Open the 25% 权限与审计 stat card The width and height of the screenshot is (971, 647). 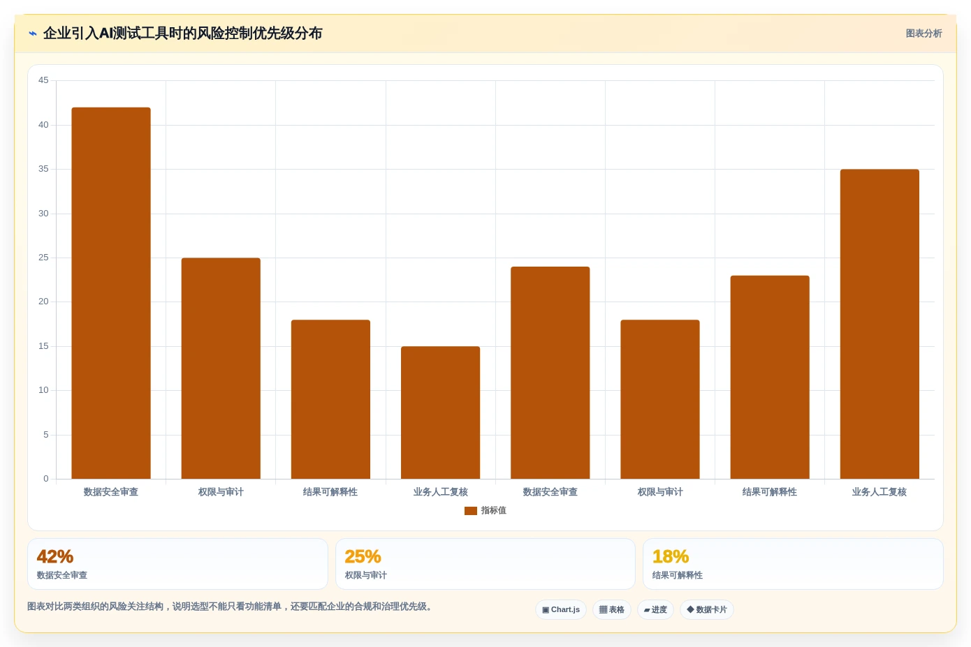pyautogui.click(x=486, y=564)
